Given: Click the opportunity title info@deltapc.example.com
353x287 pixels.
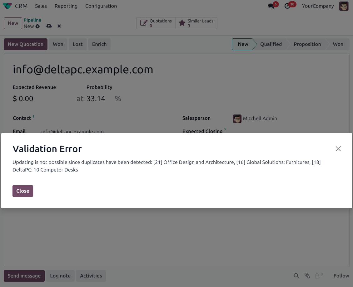Looking at the screenshot, I should (x=83, y=70).
